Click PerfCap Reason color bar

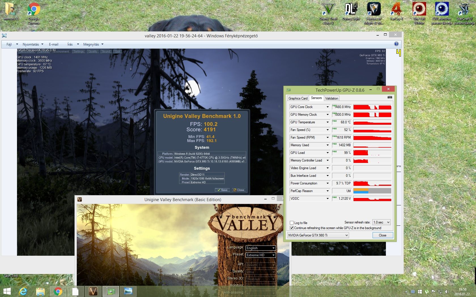tap(372, 191)
